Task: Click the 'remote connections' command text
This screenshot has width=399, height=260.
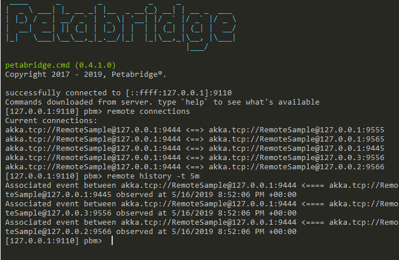Action: click(x=149, y=112)
